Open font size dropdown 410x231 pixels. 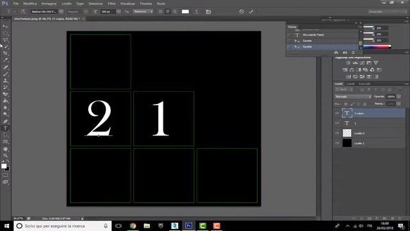click(x=119, y=12)
